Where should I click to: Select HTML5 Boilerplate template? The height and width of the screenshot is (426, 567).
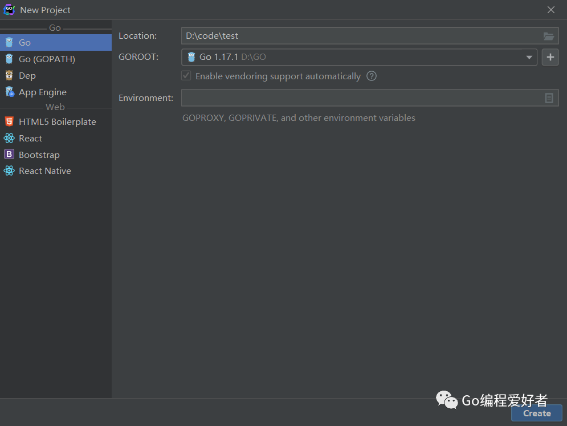56,121
